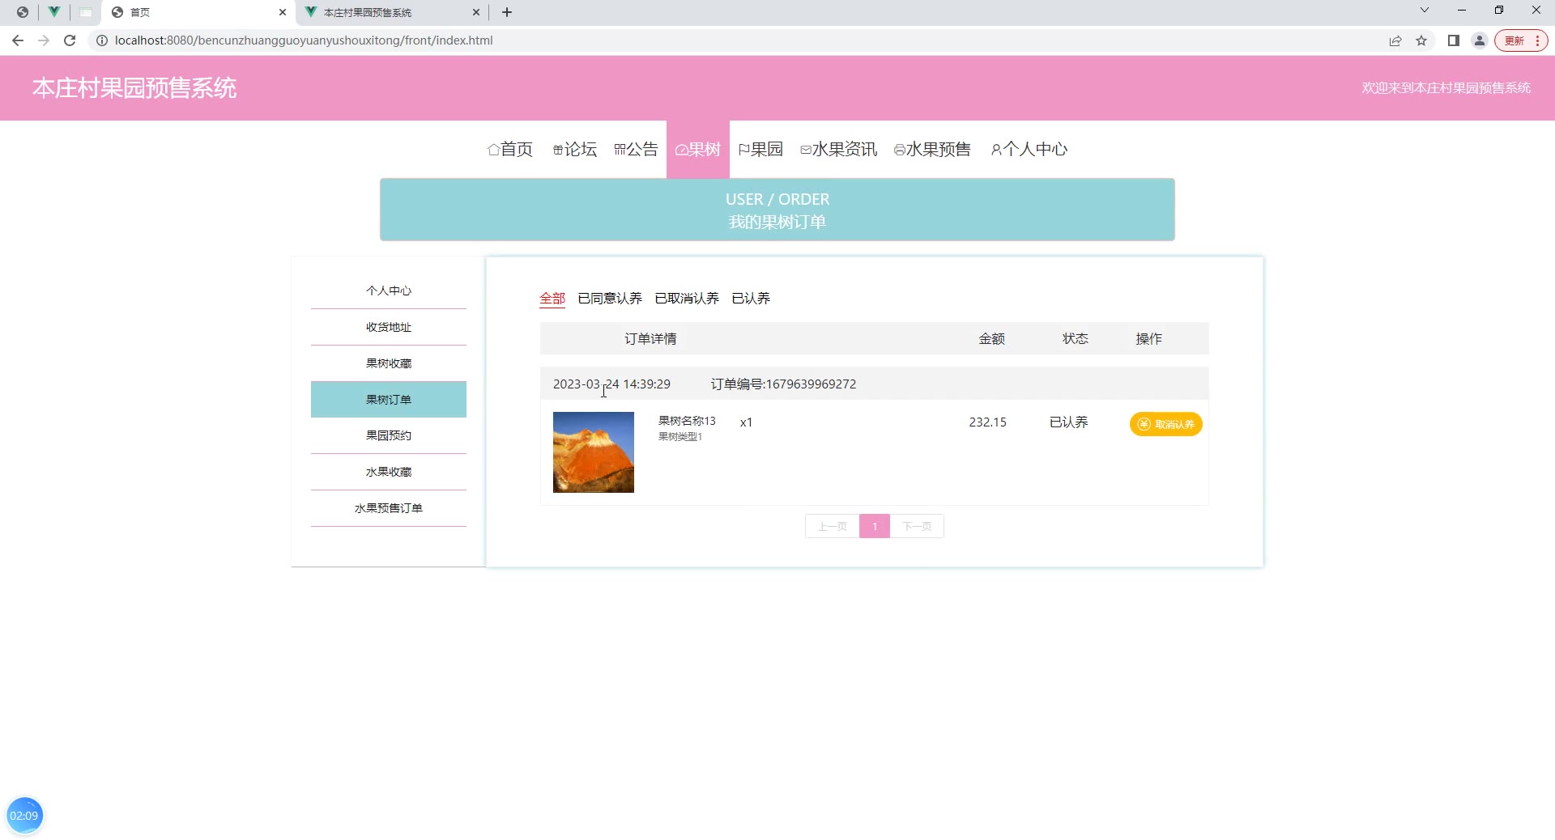
Task: Toggle the browser side panel icon
Action: [1454, 40]
